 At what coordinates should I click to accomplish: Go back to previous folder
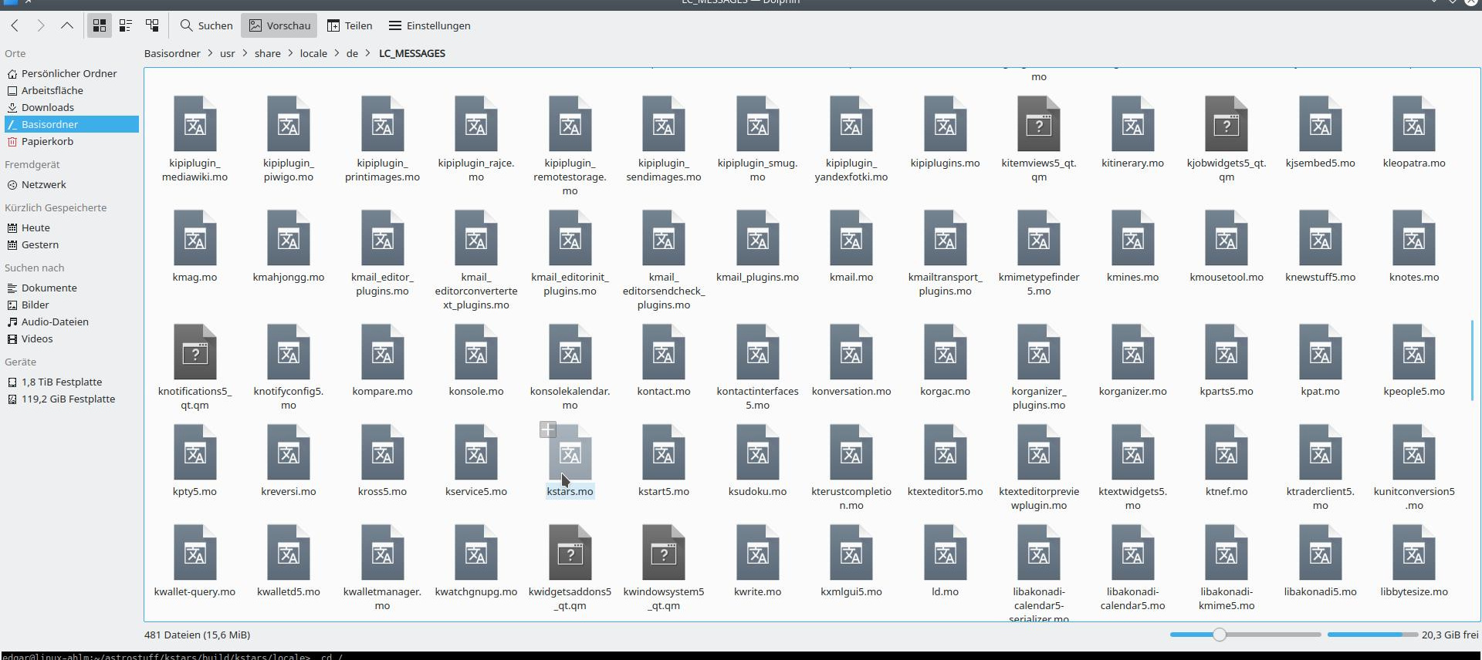(x=15, y=25)
